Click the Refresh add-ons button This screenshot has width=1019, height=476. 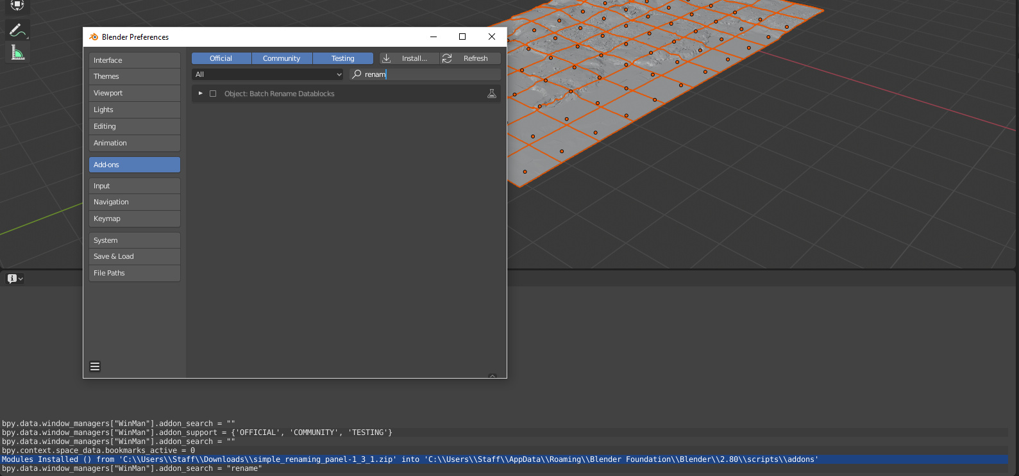[470, 58]
